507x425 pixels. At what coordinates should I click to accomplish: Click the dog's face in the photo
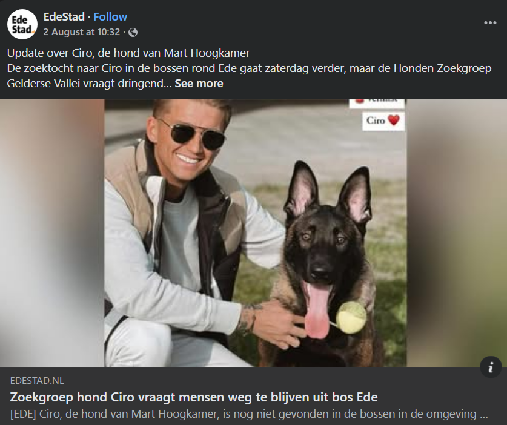324,252
